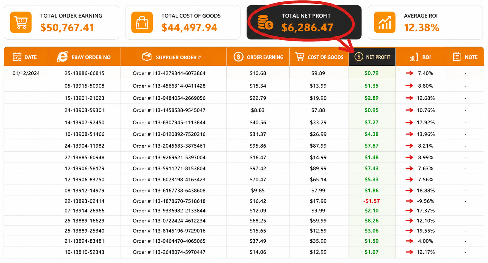Image resolution: width=488 pixels, height=263 pixels.
Task: Select the date cell 01/12/2024
Action: click(x=26, y=73)
